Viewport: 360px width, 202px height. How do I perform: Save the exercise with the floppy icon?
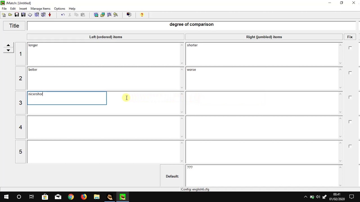17,15
